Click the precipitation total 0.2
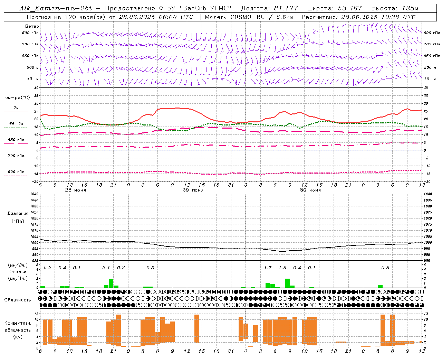Image resolution: width=442 pixels, height=354 pixels. pos(48,268)
